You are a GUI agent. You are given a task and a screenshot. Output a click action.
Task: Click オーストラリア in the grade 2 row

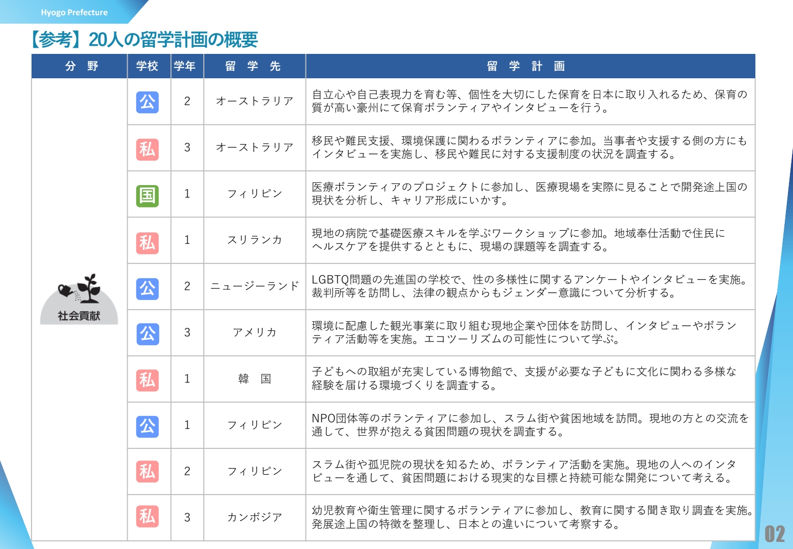click(x=255, y=101)
